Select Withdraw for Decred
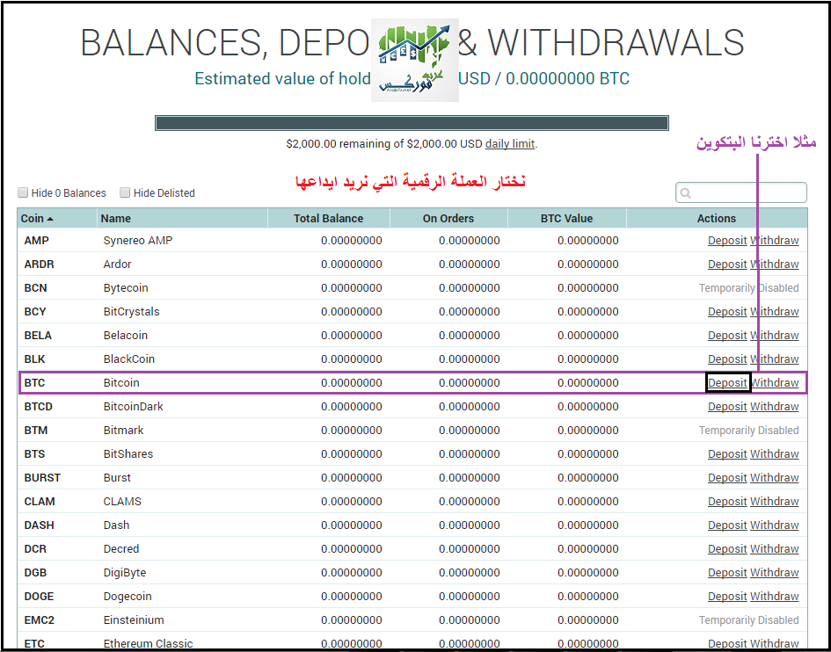831x652 pixels. click(775, 548)
